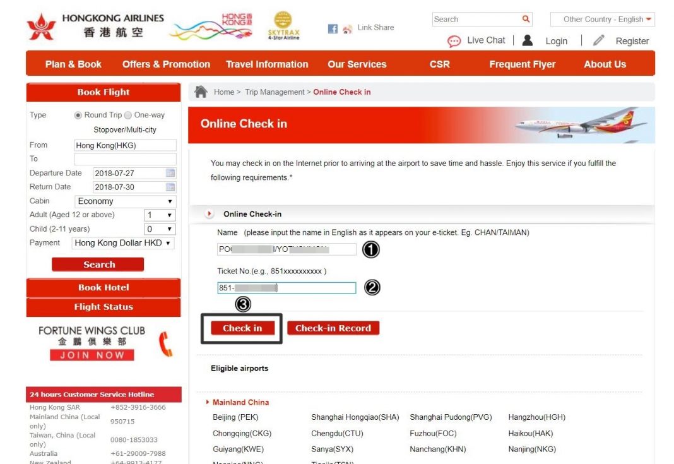Click the Ticket No. input field
The image size is (674, 464).
point(287,288)
